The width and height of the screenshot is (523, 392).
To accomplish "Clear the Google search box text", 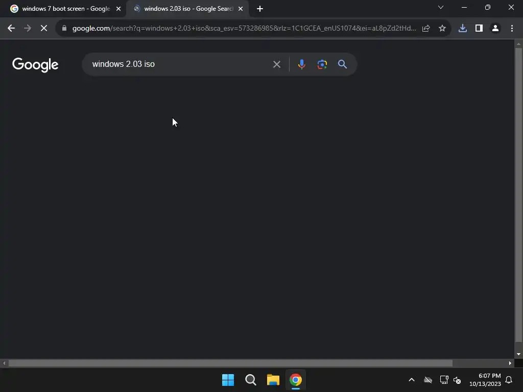I will tap(277, 64).
